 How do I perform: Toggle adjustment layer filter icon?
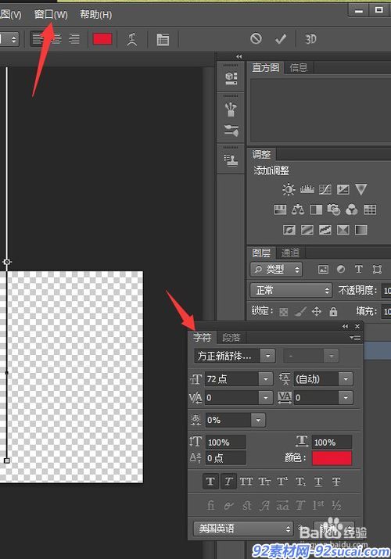(x=341, y=270)
